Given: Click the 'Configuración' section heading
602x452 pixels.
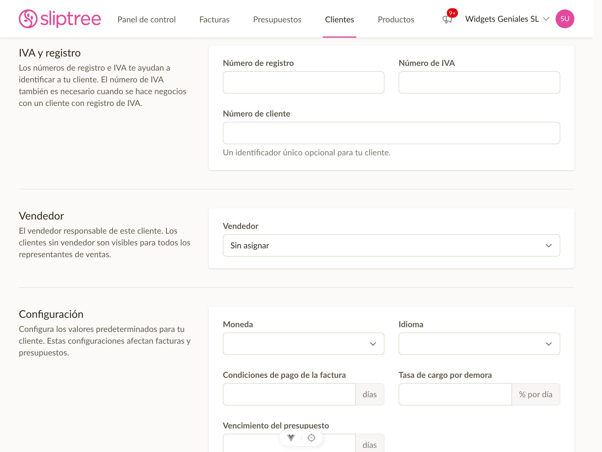Looking at the screenshot, I should coord(51,314).
